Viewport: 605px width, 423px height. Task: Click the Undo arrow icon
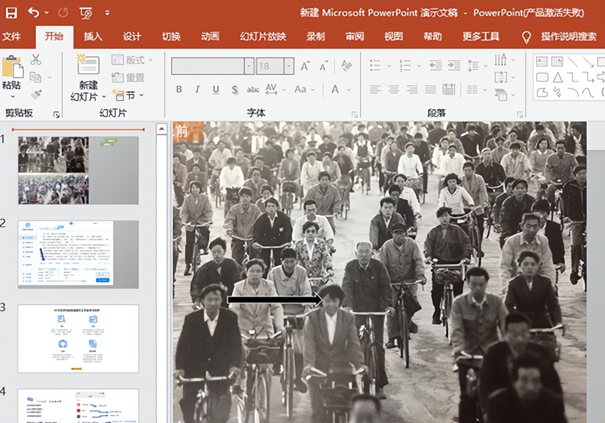coord(33,13)
